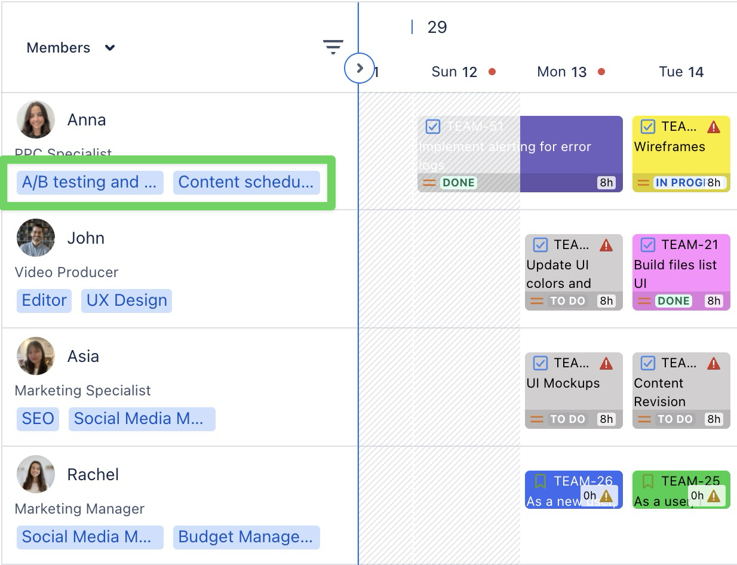737x565 pixels.
Task: Open the TO DO status on UI Mockups
Action: 567,419
